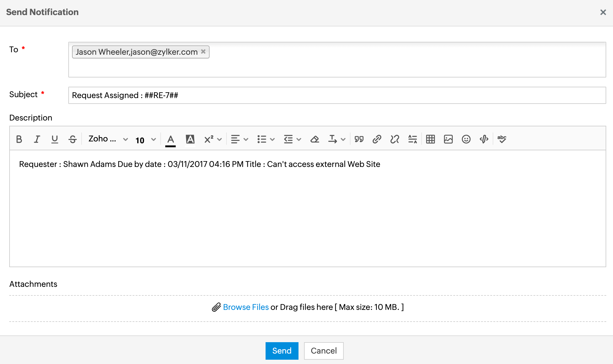The image size is (613, 364).
Task: Click the insert image icon
Action: point(448,139)
